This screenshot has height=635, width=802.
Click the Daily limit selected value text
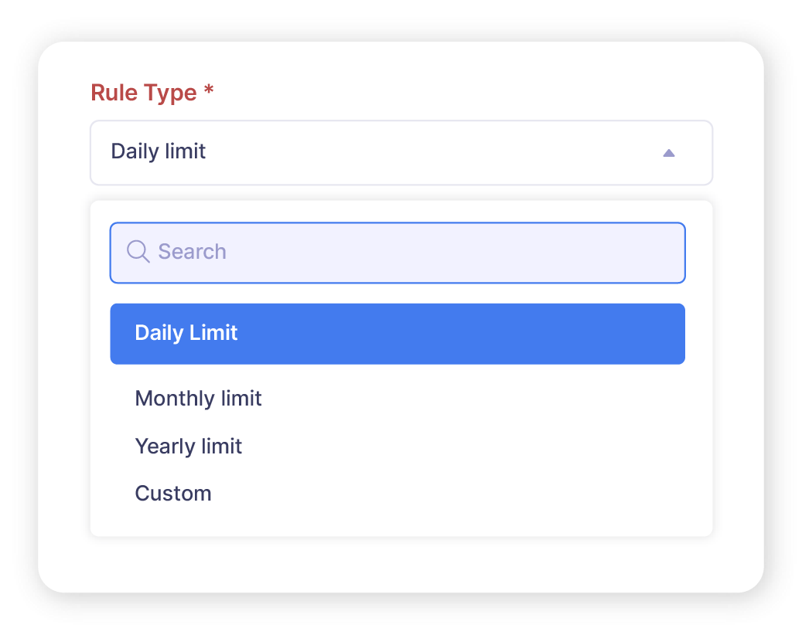click(x=158, y=151)
